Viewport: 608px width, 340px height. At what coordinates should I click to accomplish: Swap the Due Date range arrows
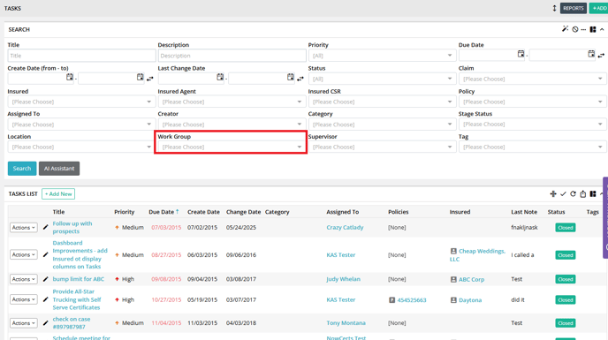[601, 56]
